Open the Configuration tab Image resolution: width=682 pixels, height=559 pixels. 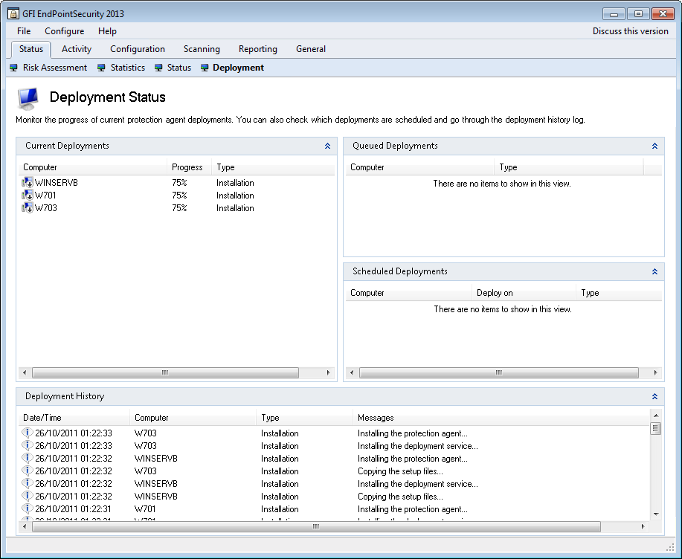click(x=138, y=49)
